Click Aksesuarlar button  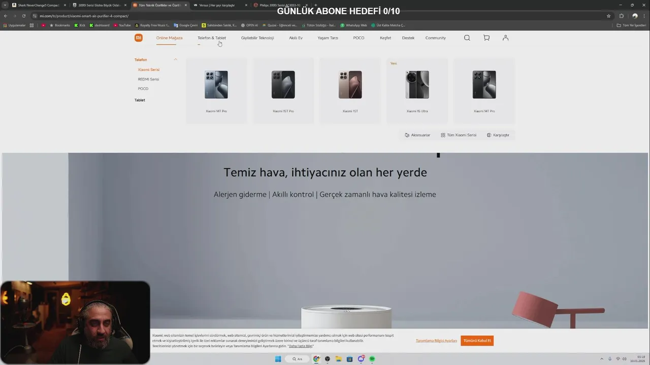(417, 135)
